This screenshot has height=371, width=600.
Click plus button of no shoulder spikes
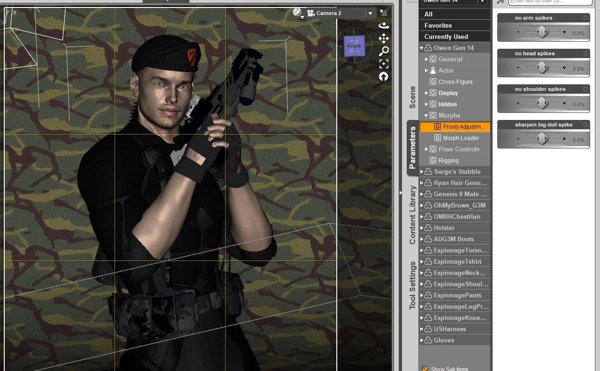pyautogui.click(x=564, y=103)
